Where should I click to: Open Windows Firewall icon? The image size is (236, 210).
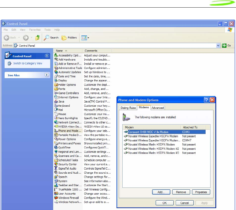(56, 198)
